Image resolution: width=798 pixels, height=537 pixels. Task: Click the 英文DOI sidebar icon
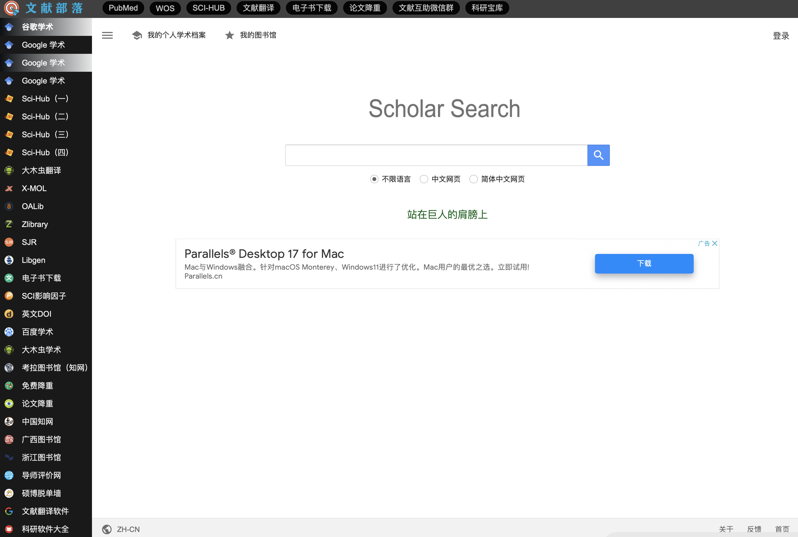point(9,314)
